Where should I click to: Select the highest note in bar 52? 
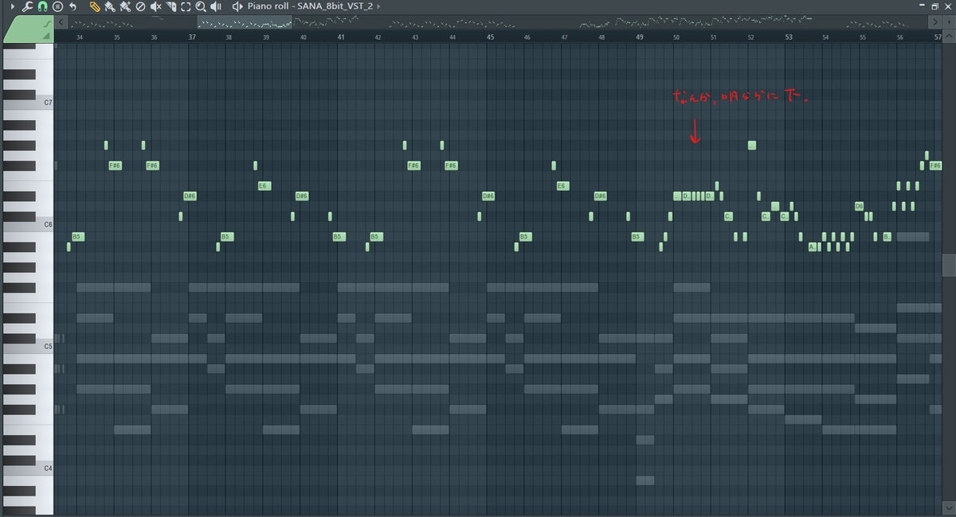[x=751, y=145]
